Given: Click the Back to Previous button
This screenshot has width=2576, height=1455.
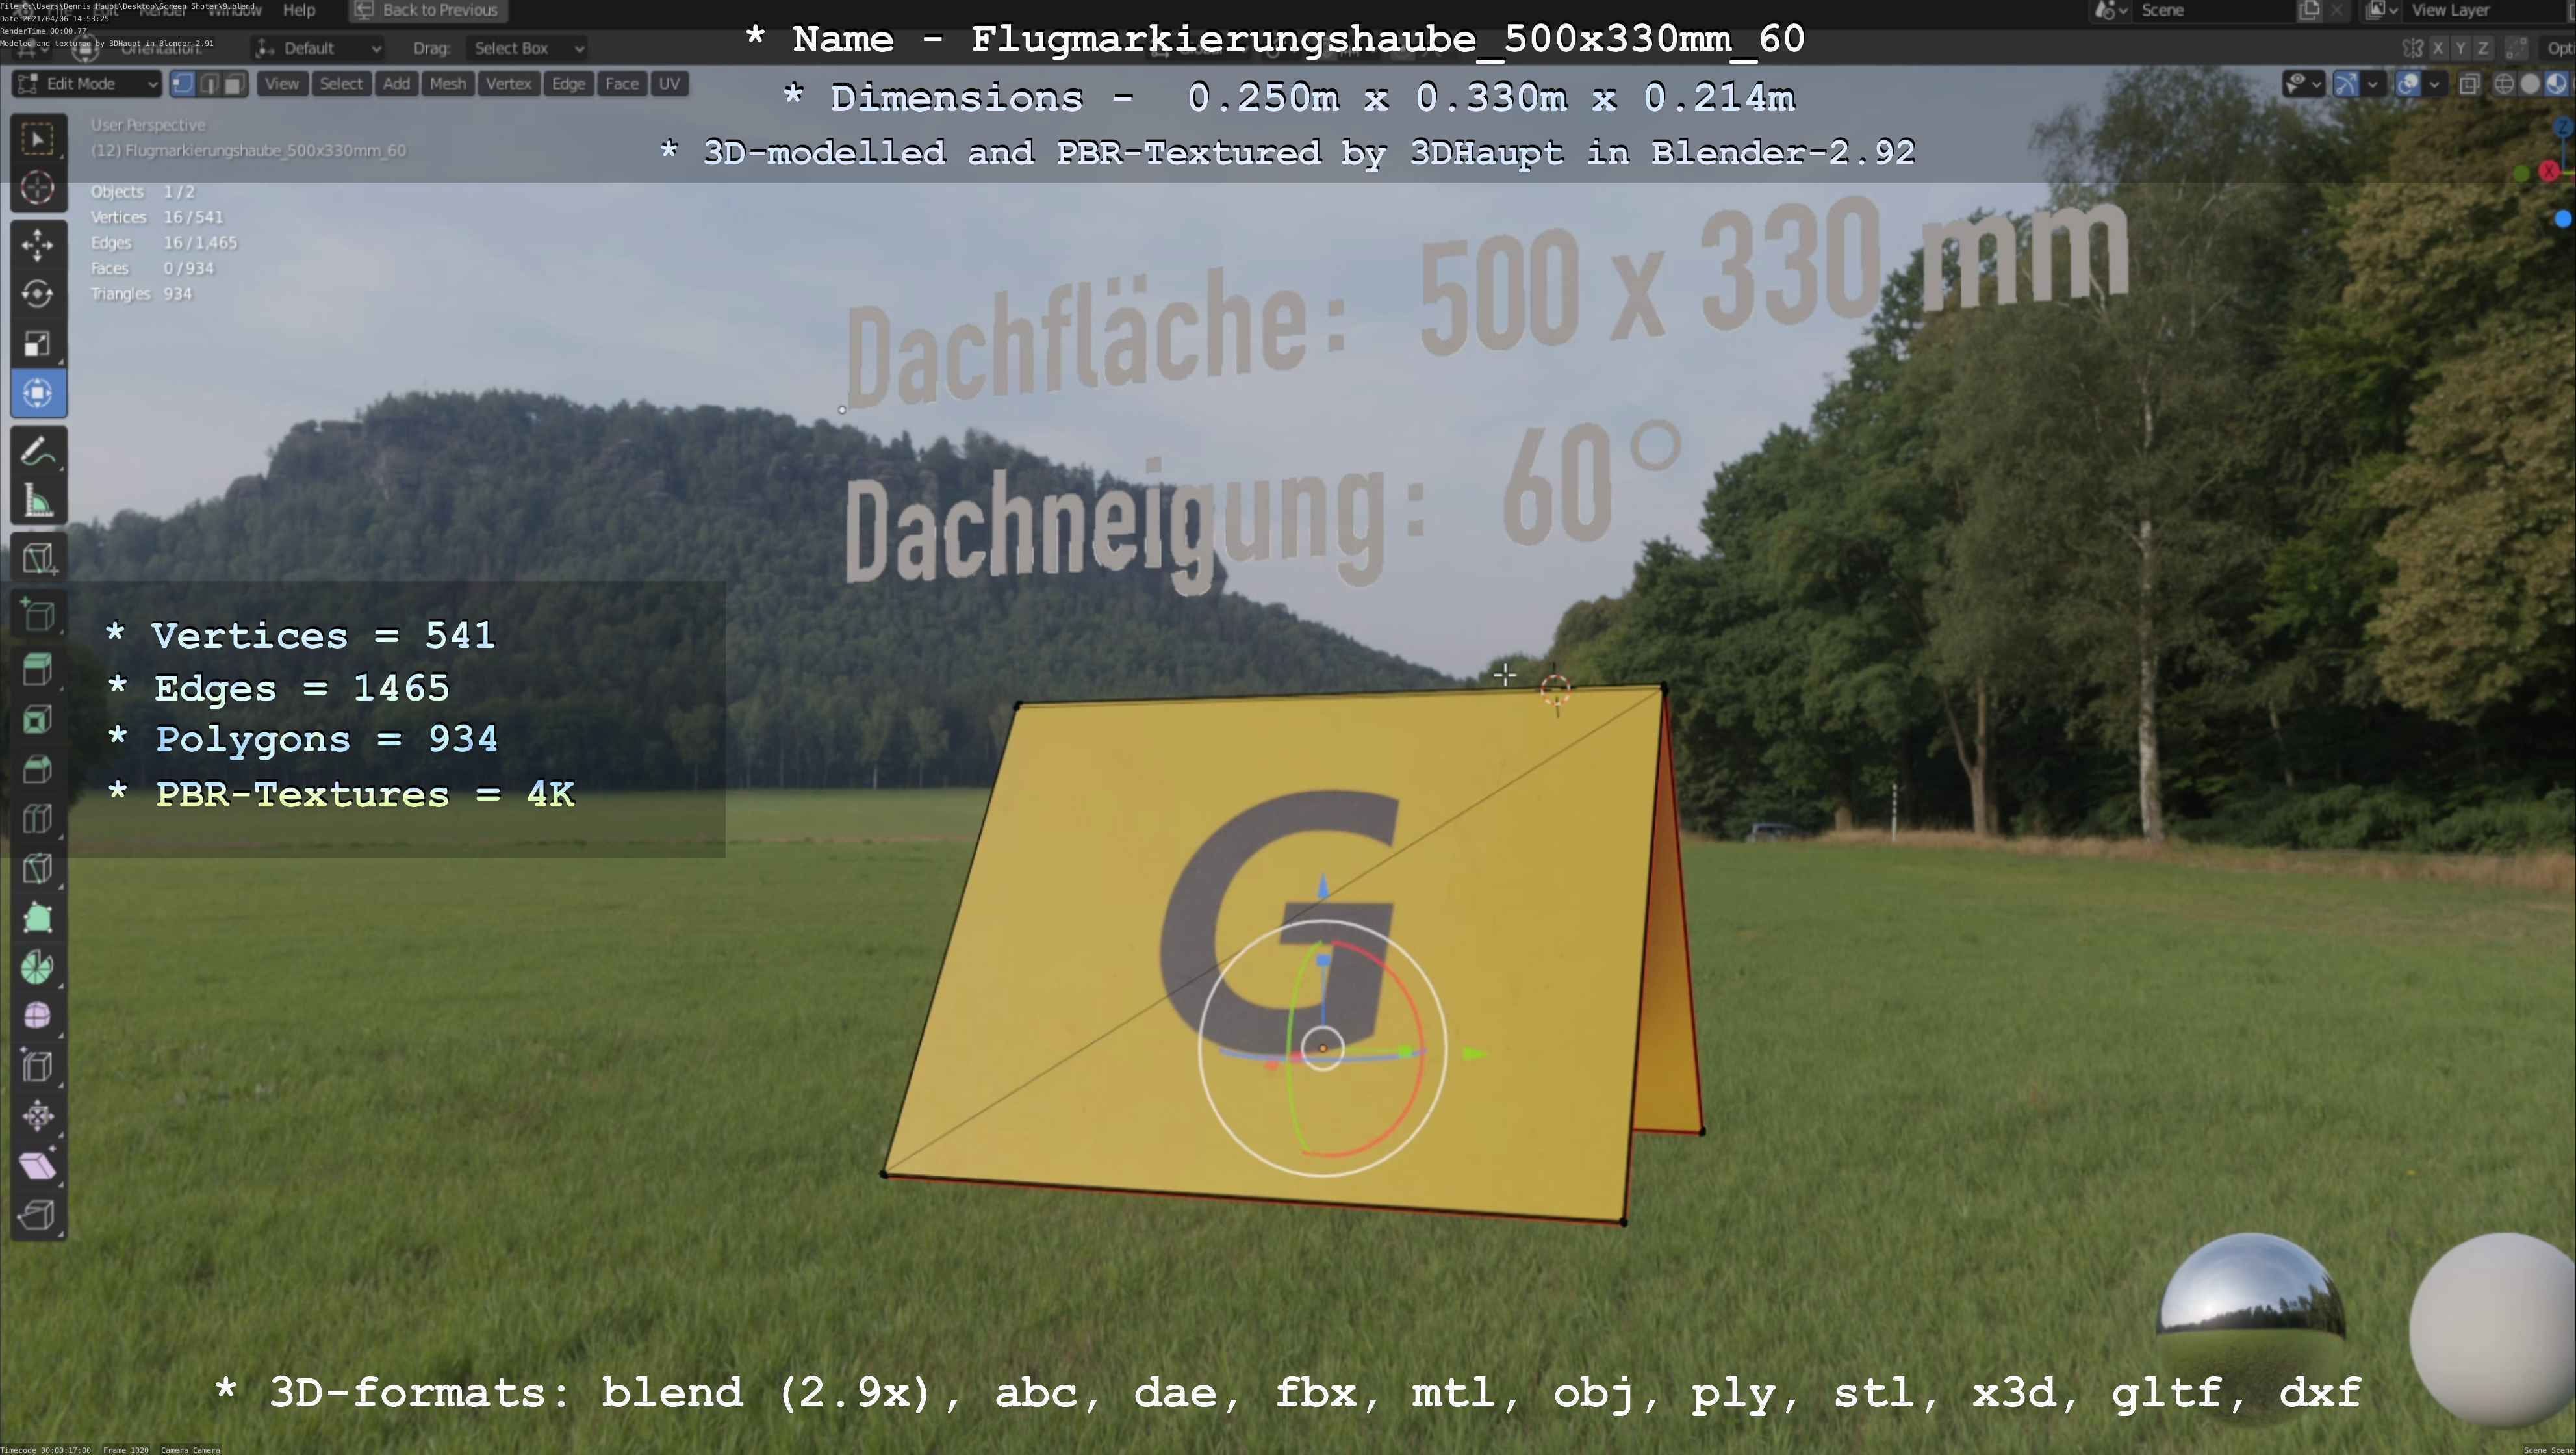Looking at the screenshot, I should click(x=428, y=10).
